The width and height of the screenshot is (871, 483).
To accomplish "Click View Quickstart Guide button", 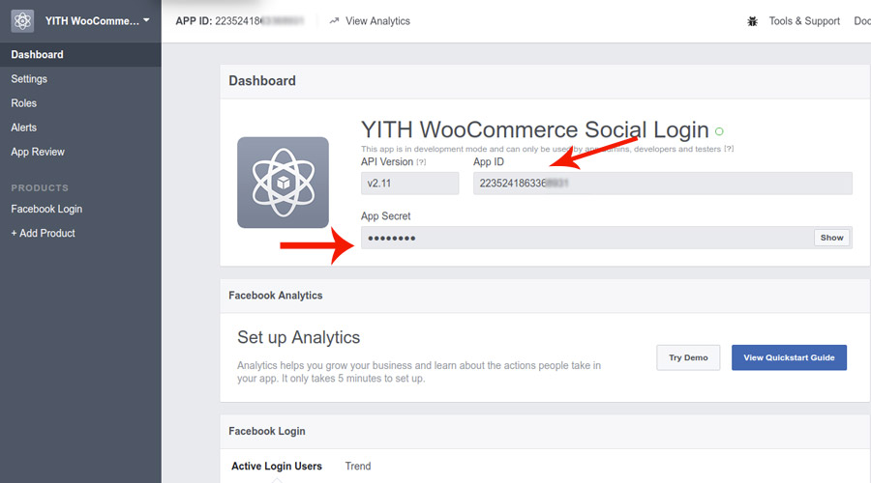I will click(x=789, y=357).
